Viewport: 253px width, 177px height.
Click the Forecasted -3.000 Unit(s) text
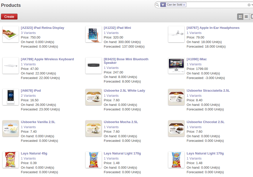coord(206,78)
